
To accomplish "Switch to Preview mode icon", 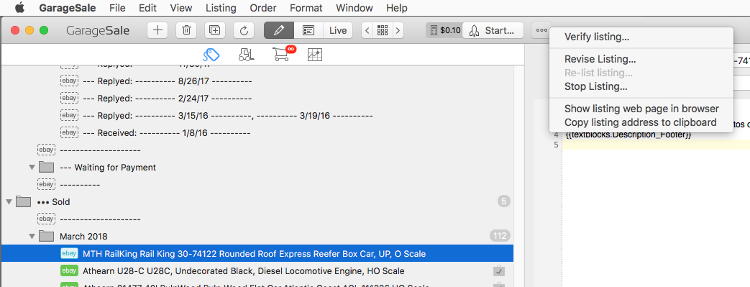I will [x=308, y=30].
